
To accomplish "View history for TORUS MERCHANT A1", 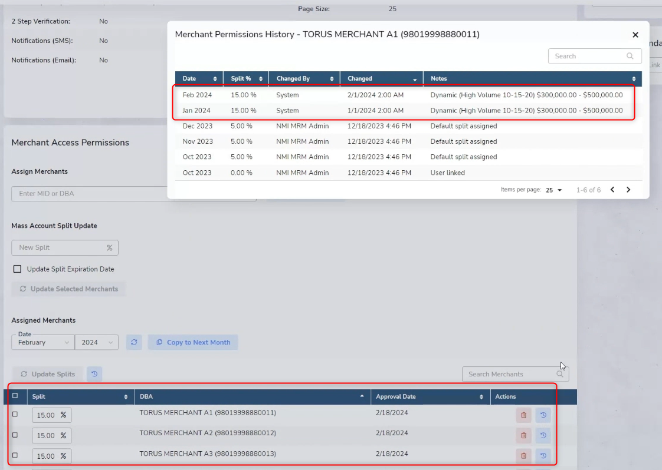I will [x=543, y=415].
